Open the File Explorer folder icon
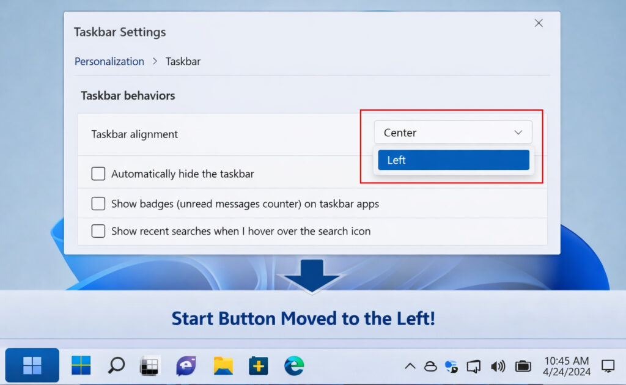The height and width of the screenshot is (385, 626). pyautogui.click(x=223, y=365)
